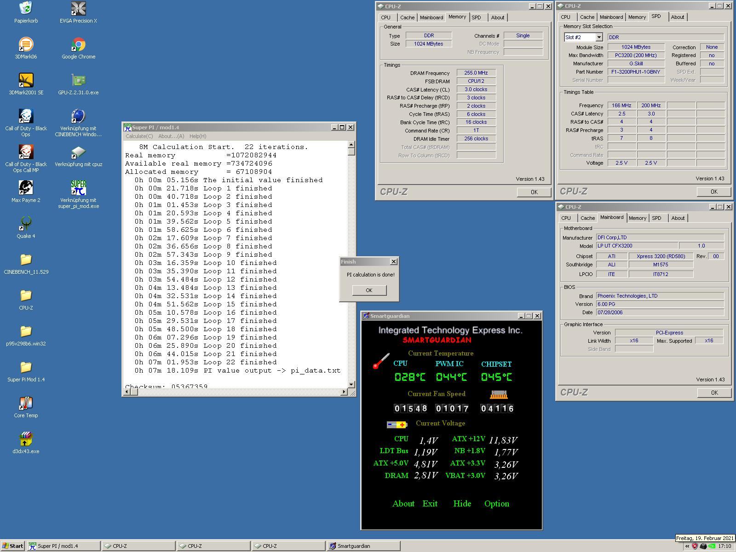Open the Slot #2 memory slot dropdown
The height and width of the screenshot is (552, 736).
pyautogui.click(x=599, y=37)
